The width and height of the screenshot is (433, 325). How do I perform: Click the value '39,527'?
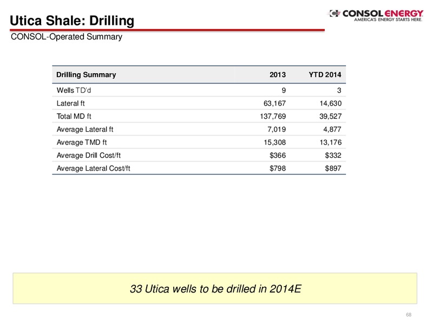click(x=331, y=116)
